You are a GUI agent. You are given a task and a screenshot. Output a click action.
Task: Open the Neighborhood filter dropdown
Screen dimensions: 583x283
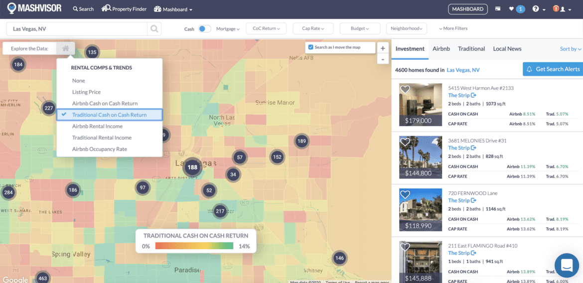[x=407, y=28]
